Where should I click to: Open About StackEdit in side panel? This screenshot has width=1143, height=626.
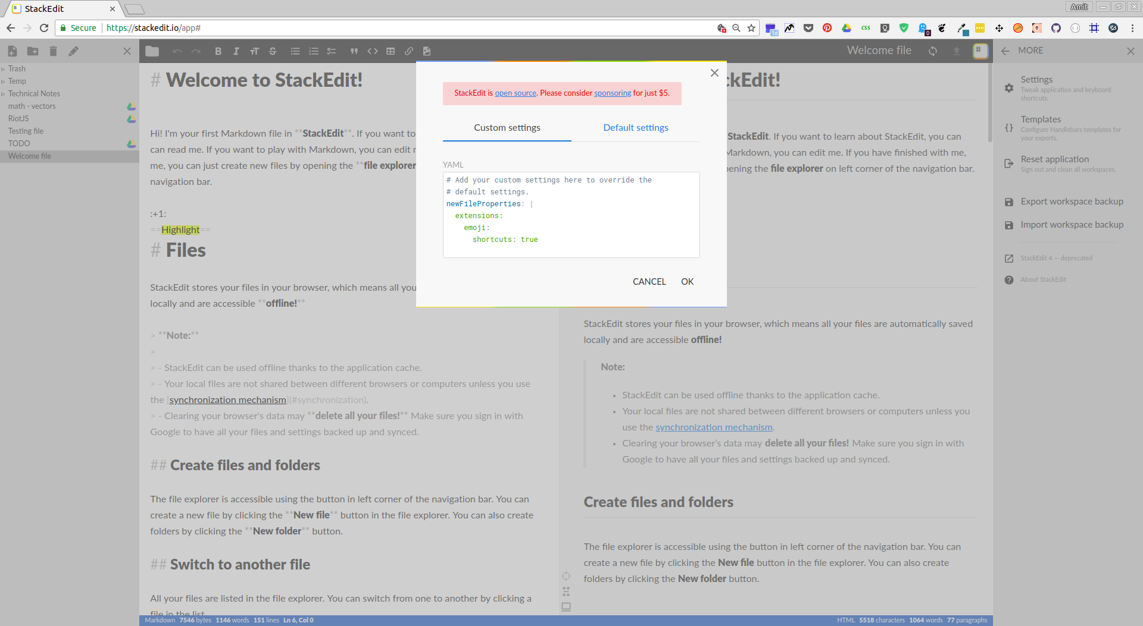pos(1043,279)
